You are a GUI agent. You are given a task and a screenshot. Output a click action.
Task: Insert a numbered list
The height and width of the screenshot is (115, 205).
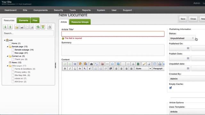click(101, 69)
